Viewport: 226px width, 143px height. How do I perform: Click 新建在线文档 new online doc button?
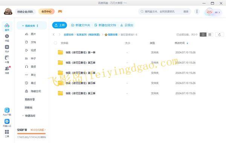click(105, 25)
